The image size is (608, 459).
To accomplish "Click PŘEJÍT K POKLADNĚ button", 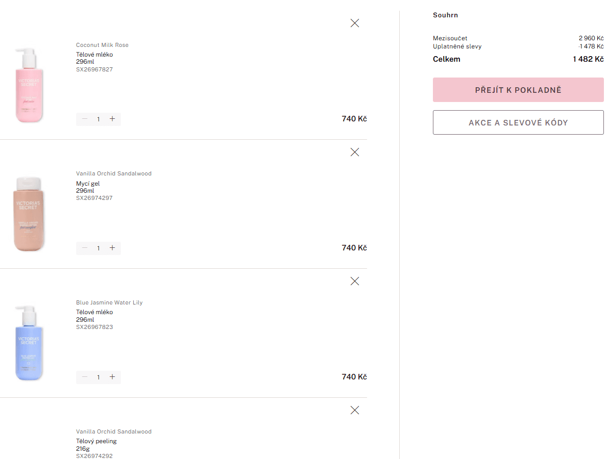I will click(x=518, y=89).
